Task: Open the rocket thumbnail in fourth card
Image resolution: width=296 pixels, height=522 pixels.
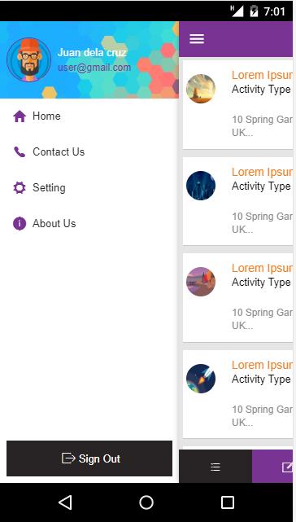Action: 201,379
